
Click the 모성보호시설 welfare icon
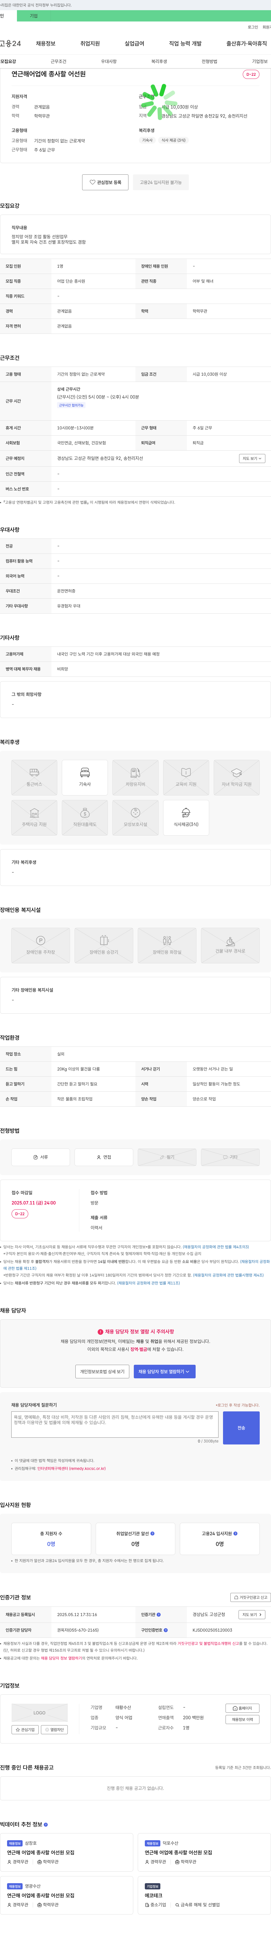135,817
